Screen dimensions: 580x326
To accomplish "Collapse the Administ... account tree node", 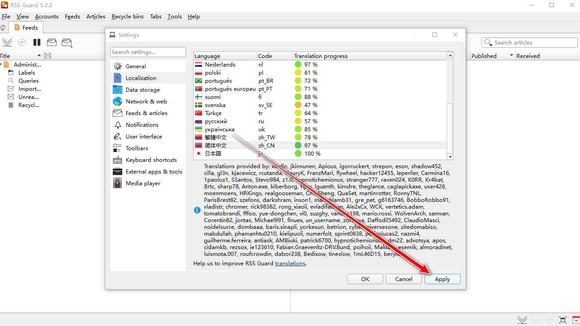I will click(1, 64).
